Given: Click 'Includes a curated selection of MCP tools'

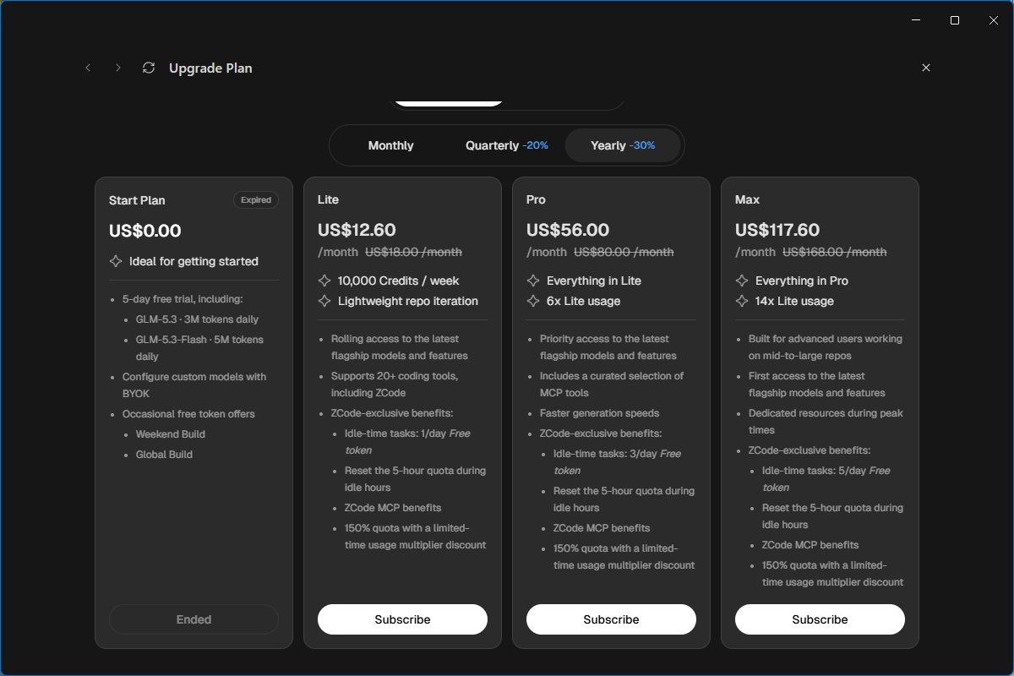Looking at the screenshot, I should point(612,384).
